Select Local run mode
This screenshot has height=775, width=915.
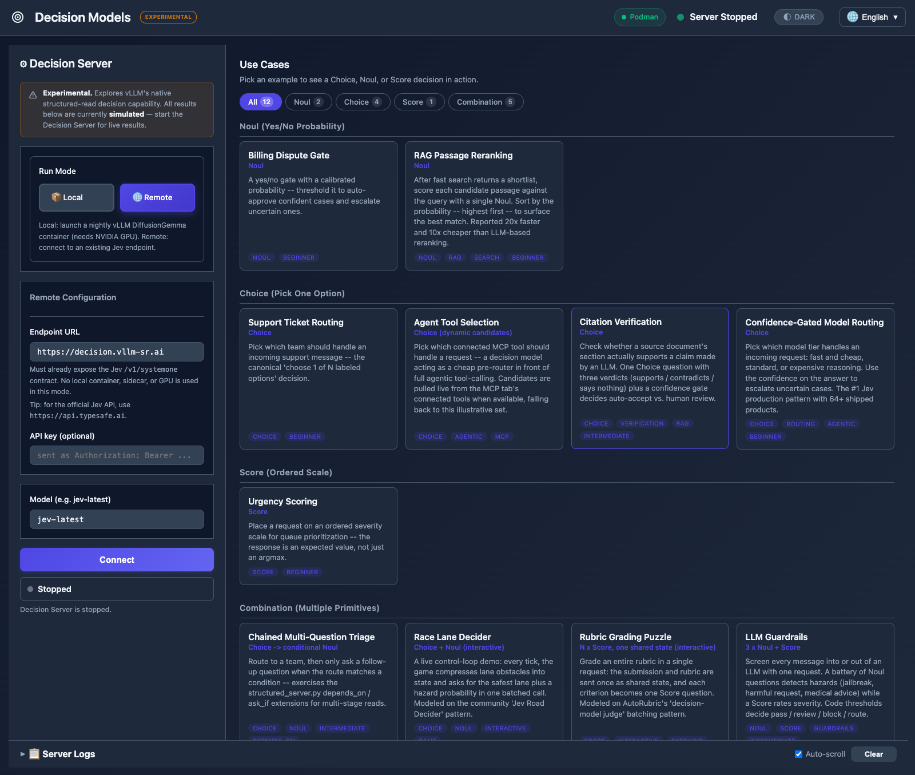tap(77, 197)
